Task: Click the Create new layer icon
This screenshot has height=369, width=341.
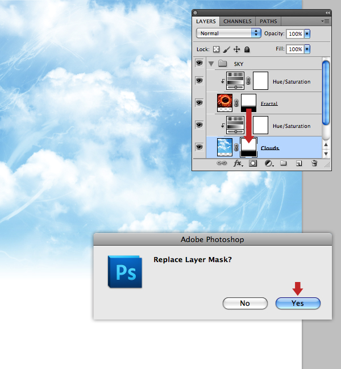Action: [299, 163]
